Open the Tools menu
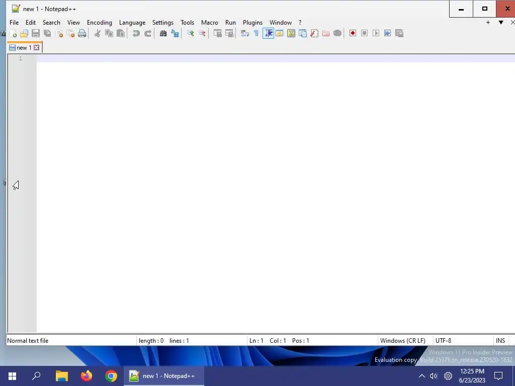 point(187,22)
